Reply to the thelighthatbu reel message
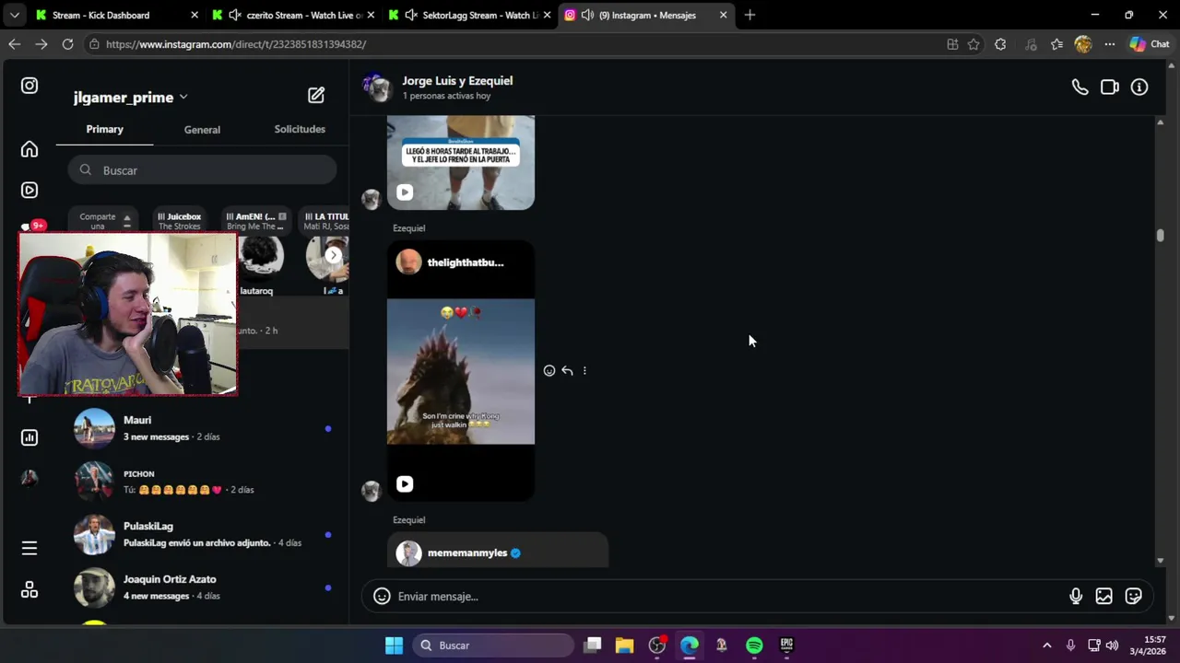1180x663 pixels. point(567,371)
